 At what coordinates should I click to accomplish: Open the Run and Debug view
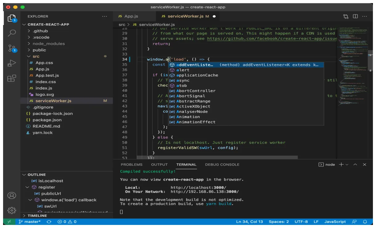[x=11, y=63]
